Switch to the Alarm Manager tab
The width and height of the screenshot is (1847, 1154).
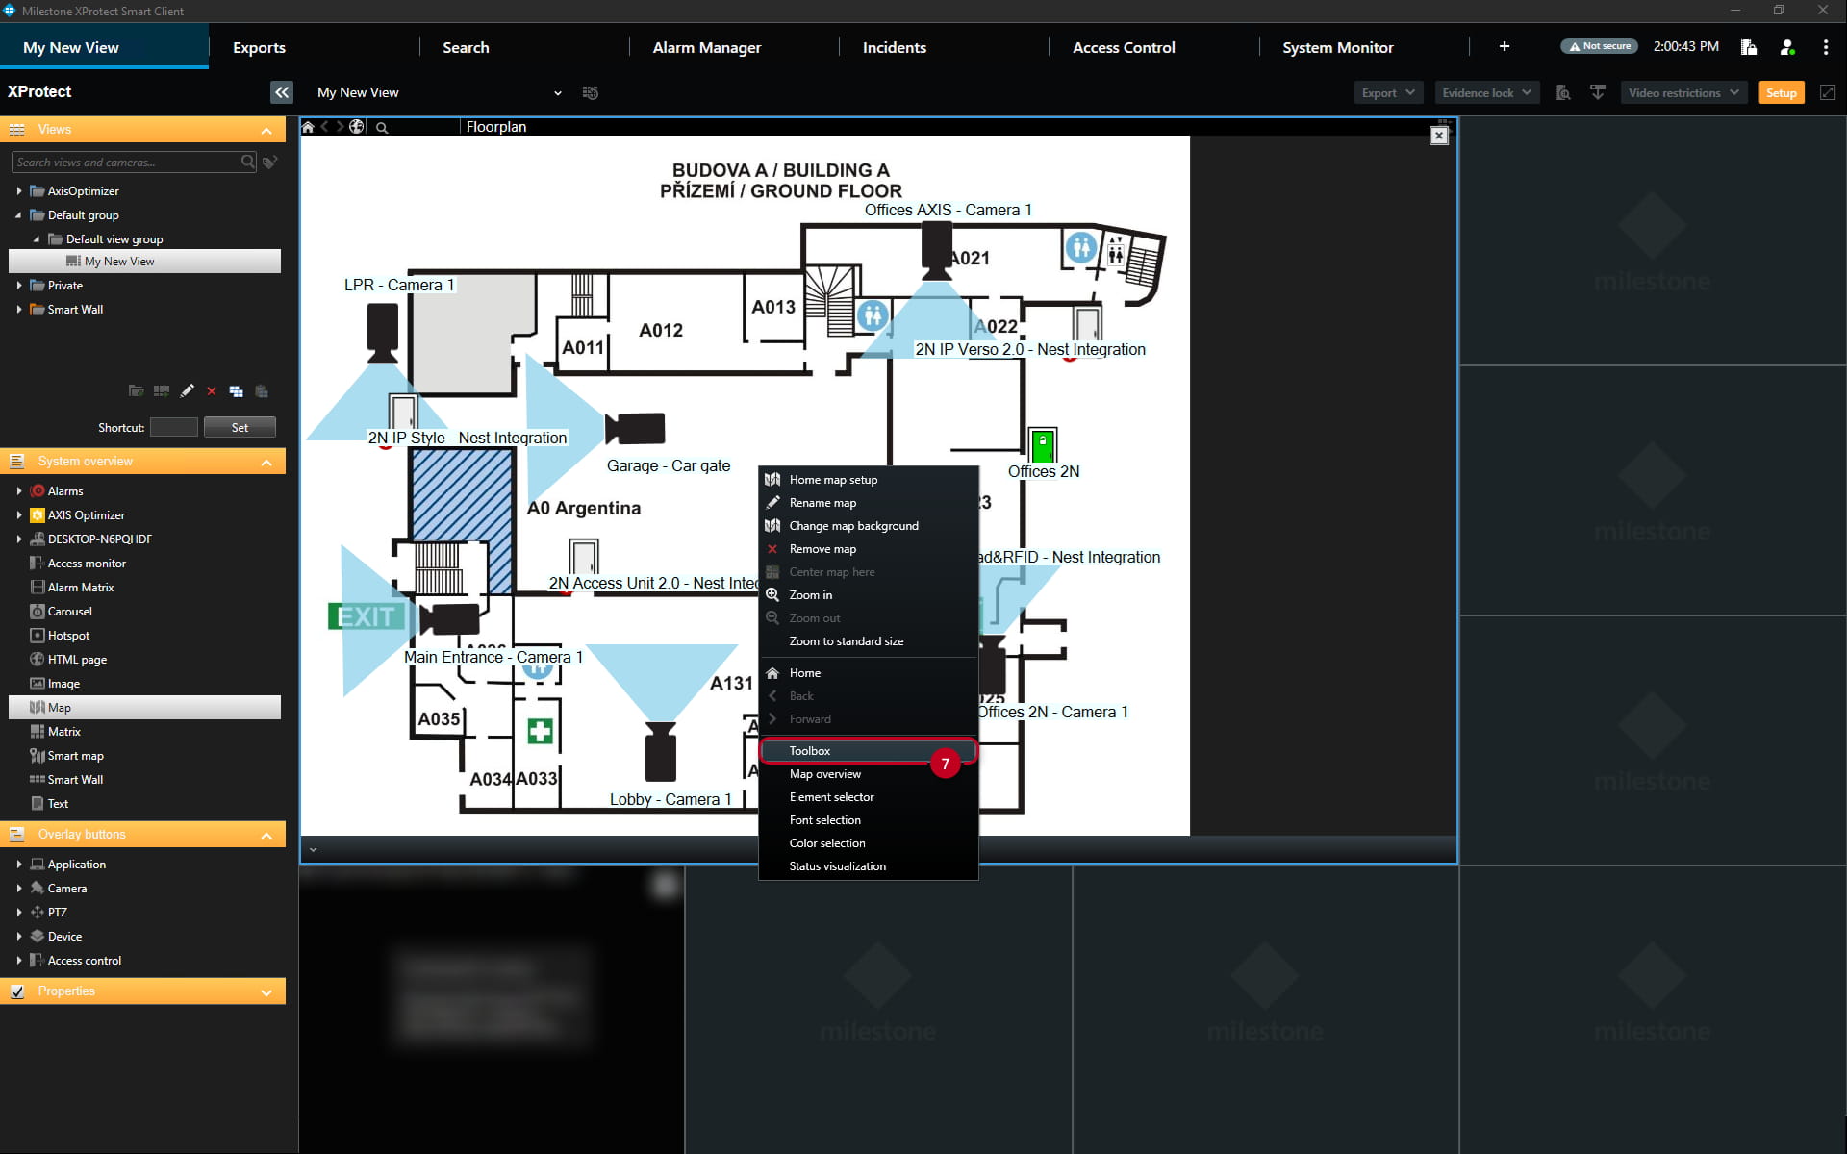pos(706,47)
